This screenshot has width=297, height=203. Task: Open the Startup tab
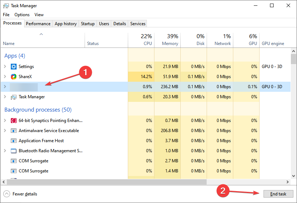[87, 24]
